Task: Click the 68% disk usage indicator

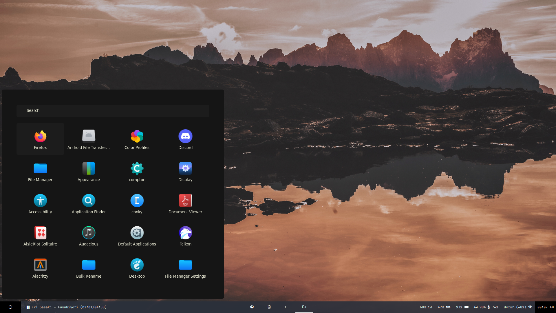Action: click(426, 307)
